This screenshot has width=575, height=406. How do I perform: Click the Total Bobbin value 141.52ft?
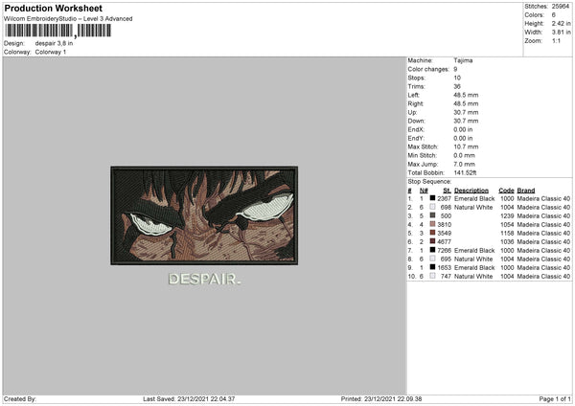(466, 172)
